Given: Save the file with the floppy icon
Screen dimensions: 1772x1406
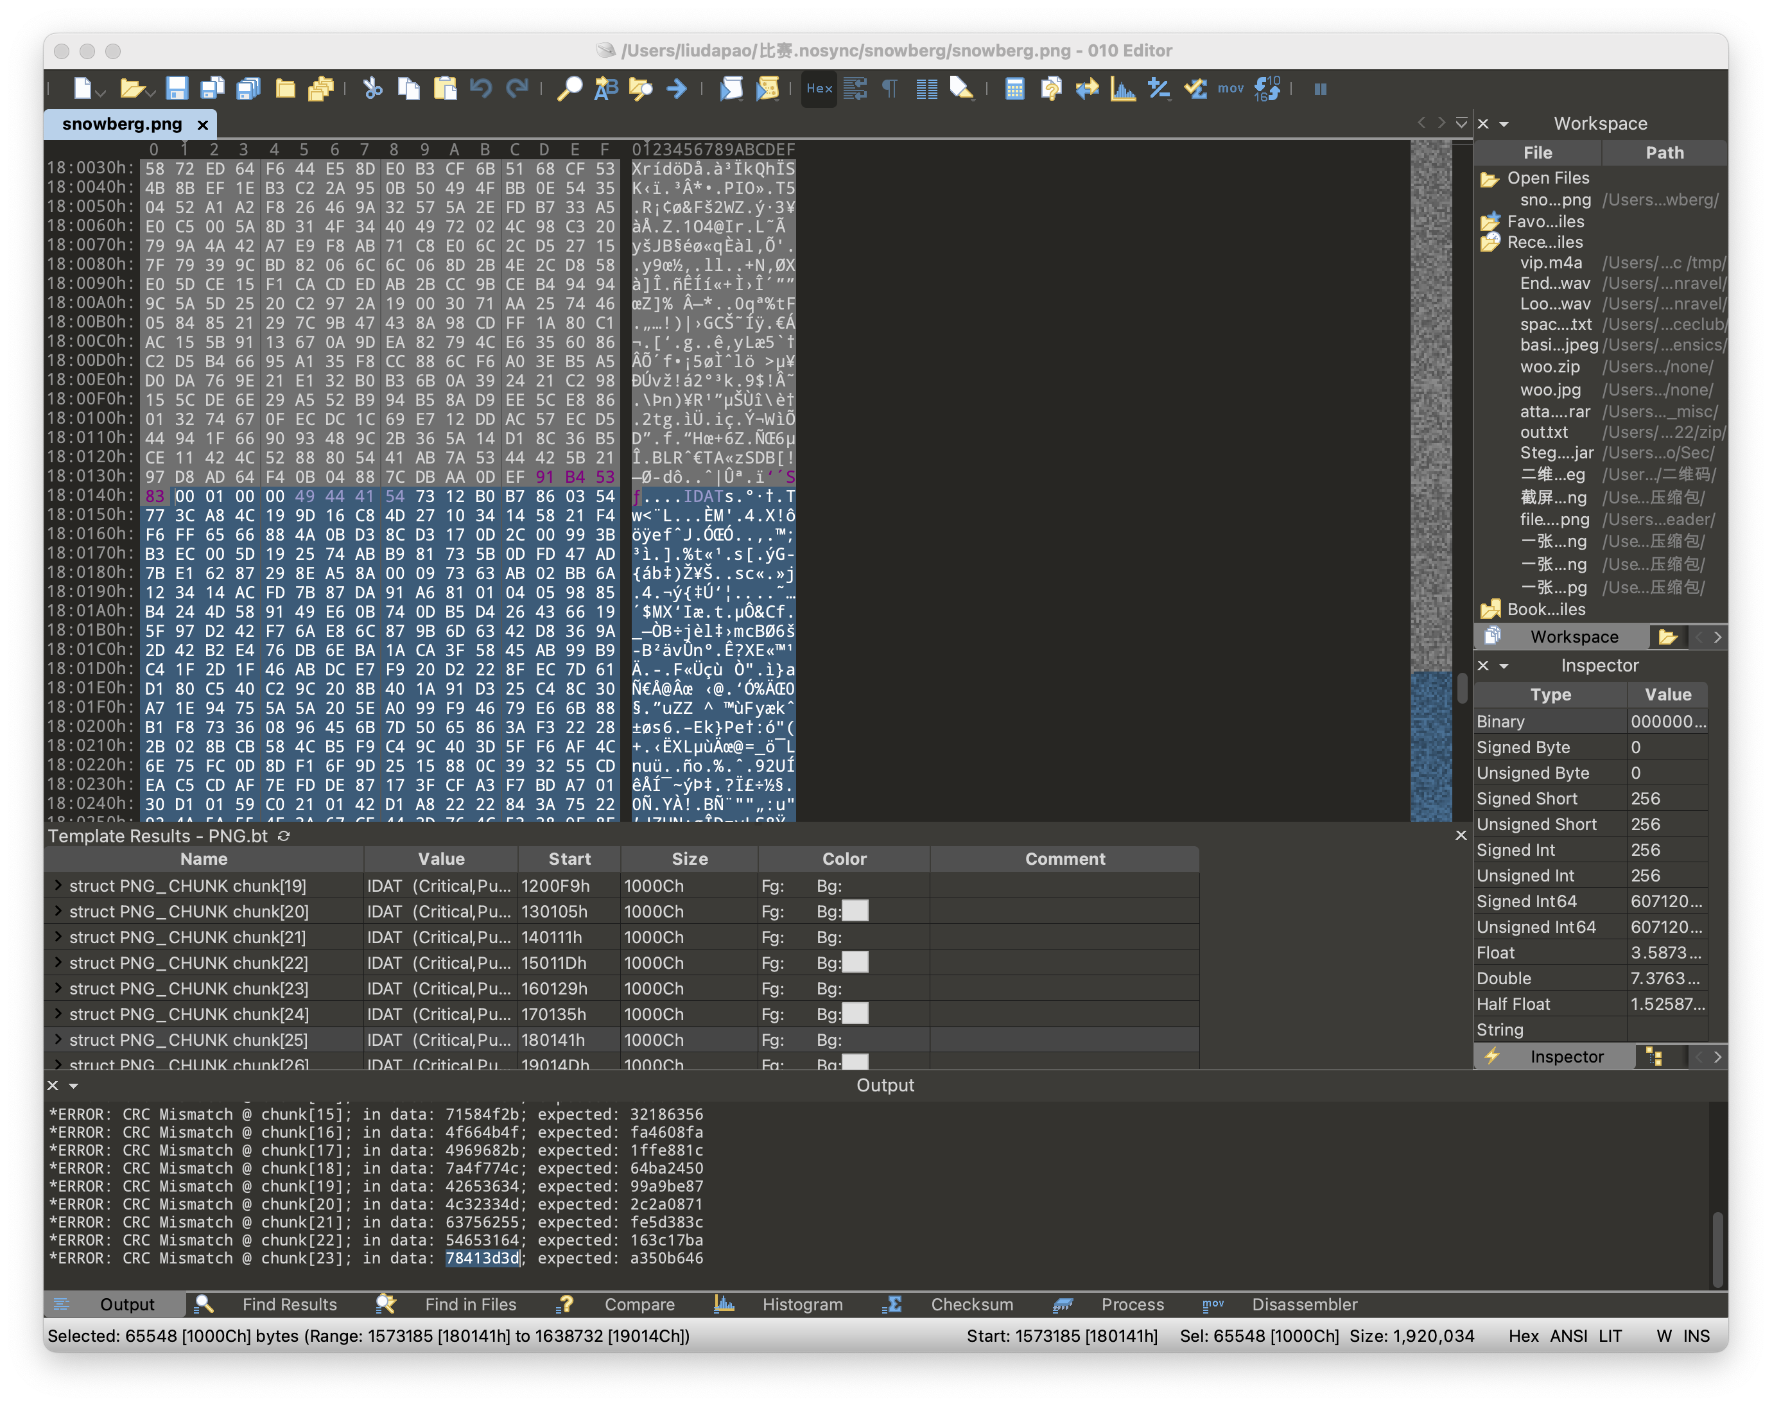Looking at the screenshot, I should 177,88.
